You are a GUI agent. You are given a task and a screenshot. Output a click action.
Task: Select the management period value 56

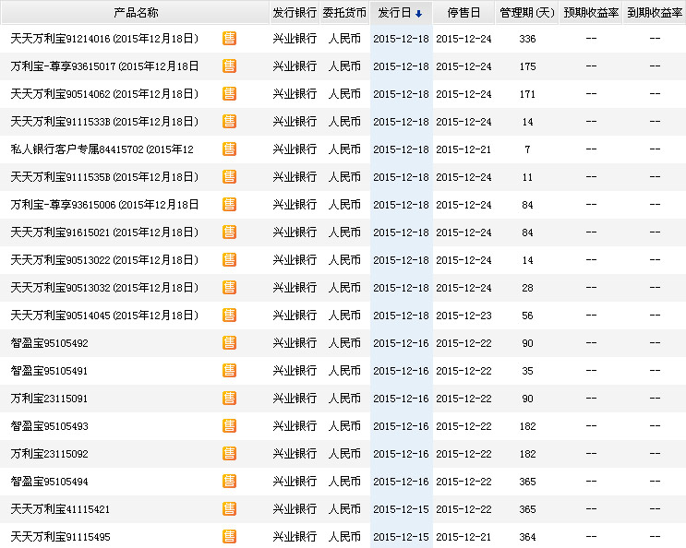[527, 316]
